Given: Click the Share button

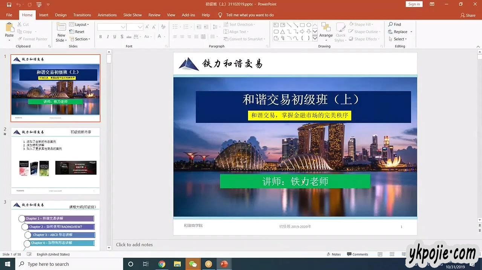Looking at the screenshot, I should point(468,15).
